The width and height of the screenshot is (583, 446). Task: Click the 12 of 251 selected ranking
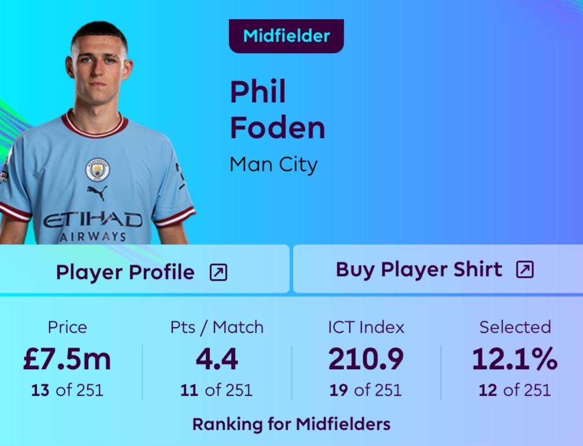[515, 390]
